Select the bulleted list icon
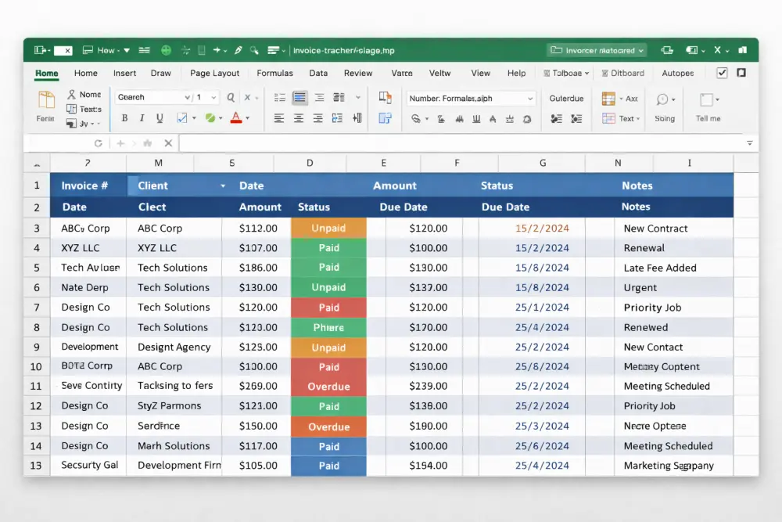782x522 pixels. 280,97
